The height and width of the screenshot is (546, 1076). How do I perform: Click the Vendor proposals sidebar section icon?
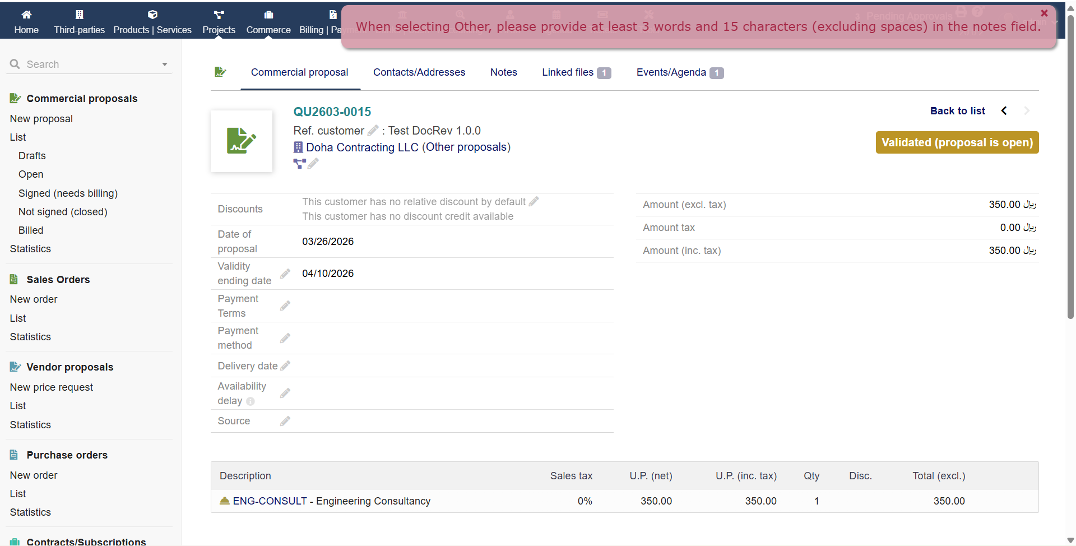pos(15,367)
